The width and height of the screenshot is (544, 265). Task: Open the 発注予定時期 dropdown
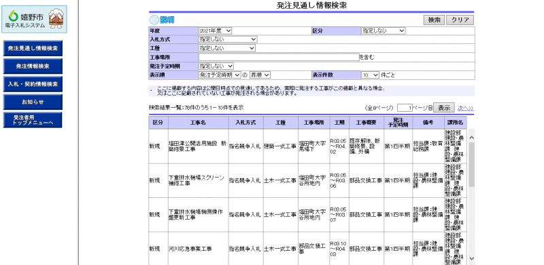coord(216,66)
